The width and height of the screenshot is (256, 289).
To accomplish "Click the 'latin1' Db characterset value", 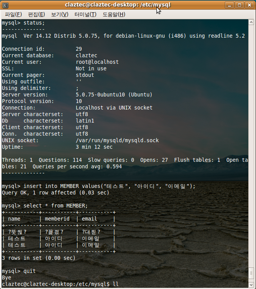I will (x=85, y=121).
